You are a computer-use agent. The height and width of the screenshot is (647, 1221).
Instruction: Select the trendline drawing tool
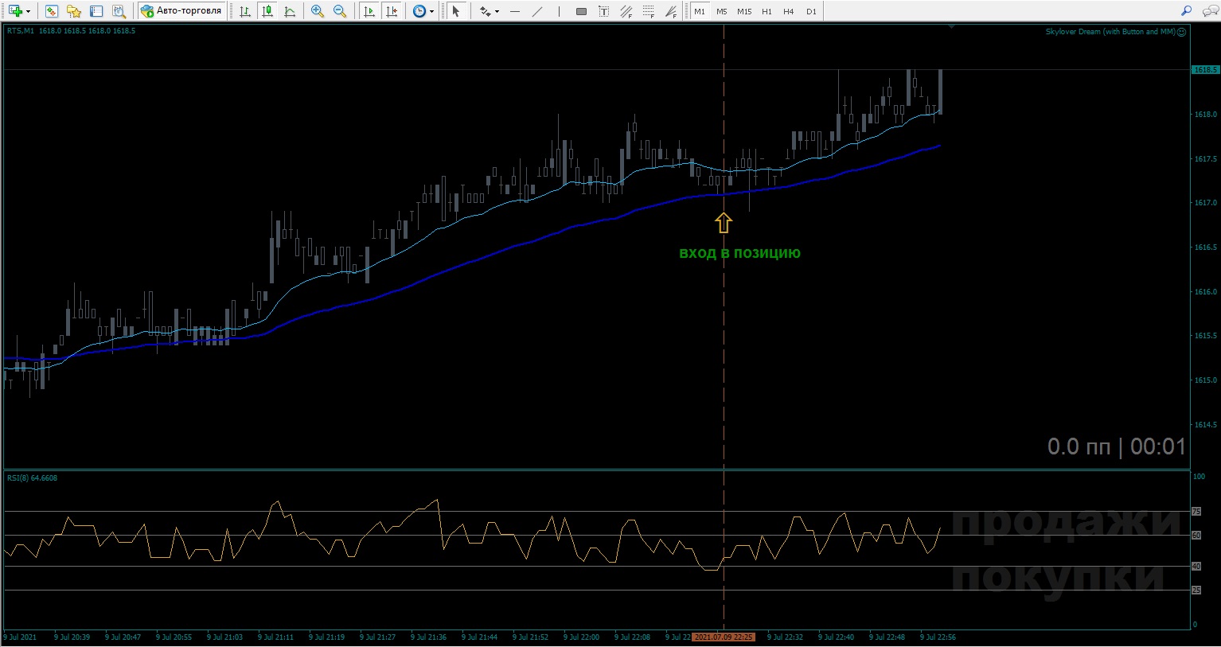coord(537,11)
